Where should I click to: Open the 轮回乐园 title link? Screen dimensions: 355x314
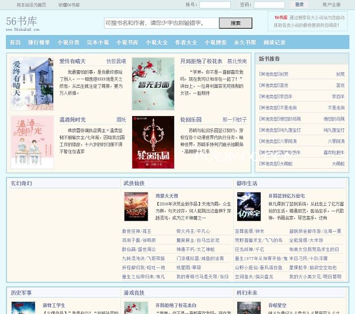191,120
